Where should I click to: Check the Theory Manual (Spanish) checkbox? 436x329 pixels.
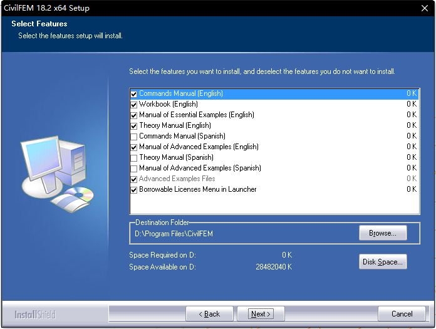(134, 158)
